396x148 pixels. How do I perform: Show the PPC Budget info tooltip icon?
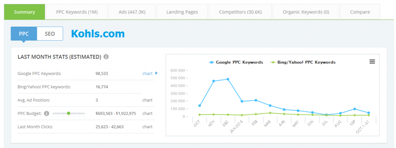[x=46, y=113]
